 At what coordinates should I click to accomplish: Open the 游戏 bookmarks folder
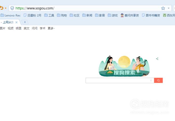coord(113,15)
